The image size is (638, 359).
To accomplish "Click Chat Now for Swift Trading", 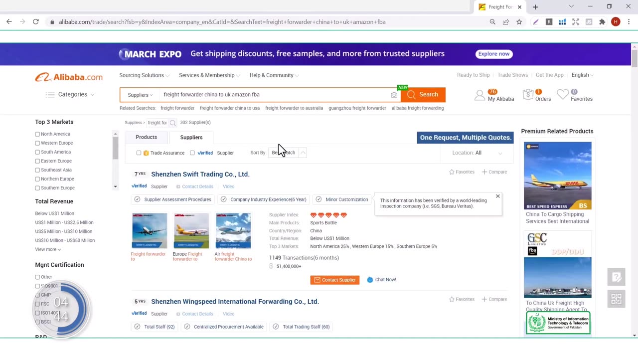I will [381, 280].
